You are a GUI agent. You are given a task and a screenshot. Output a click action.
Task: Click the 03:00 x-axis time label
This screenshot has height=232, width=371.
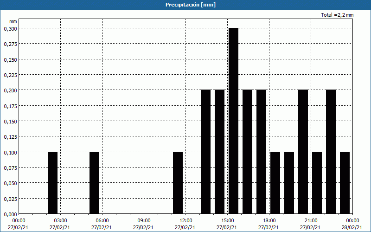61,221
